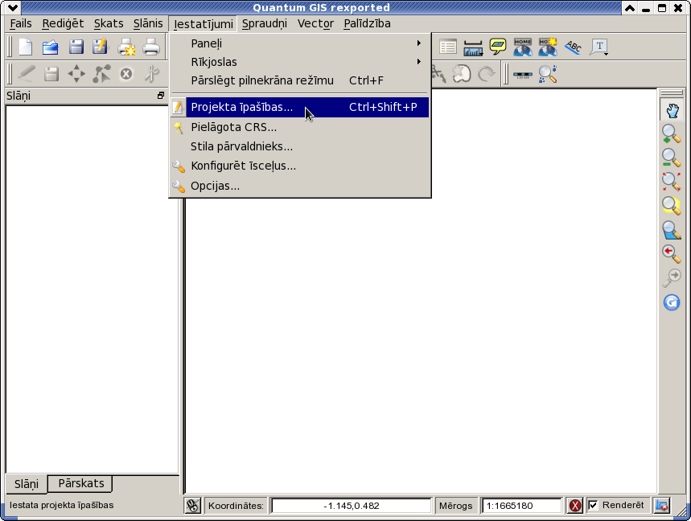Close the open Iestatījumi menu
Screen dimensions: 691x521
[x=204, y=24]
